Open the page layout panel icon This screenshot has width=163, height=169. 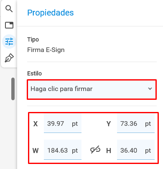click(x=9, y=25)
